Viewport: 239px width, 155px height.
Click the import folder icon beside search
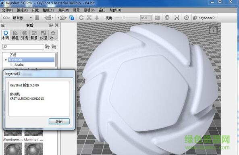click(54, 47)
